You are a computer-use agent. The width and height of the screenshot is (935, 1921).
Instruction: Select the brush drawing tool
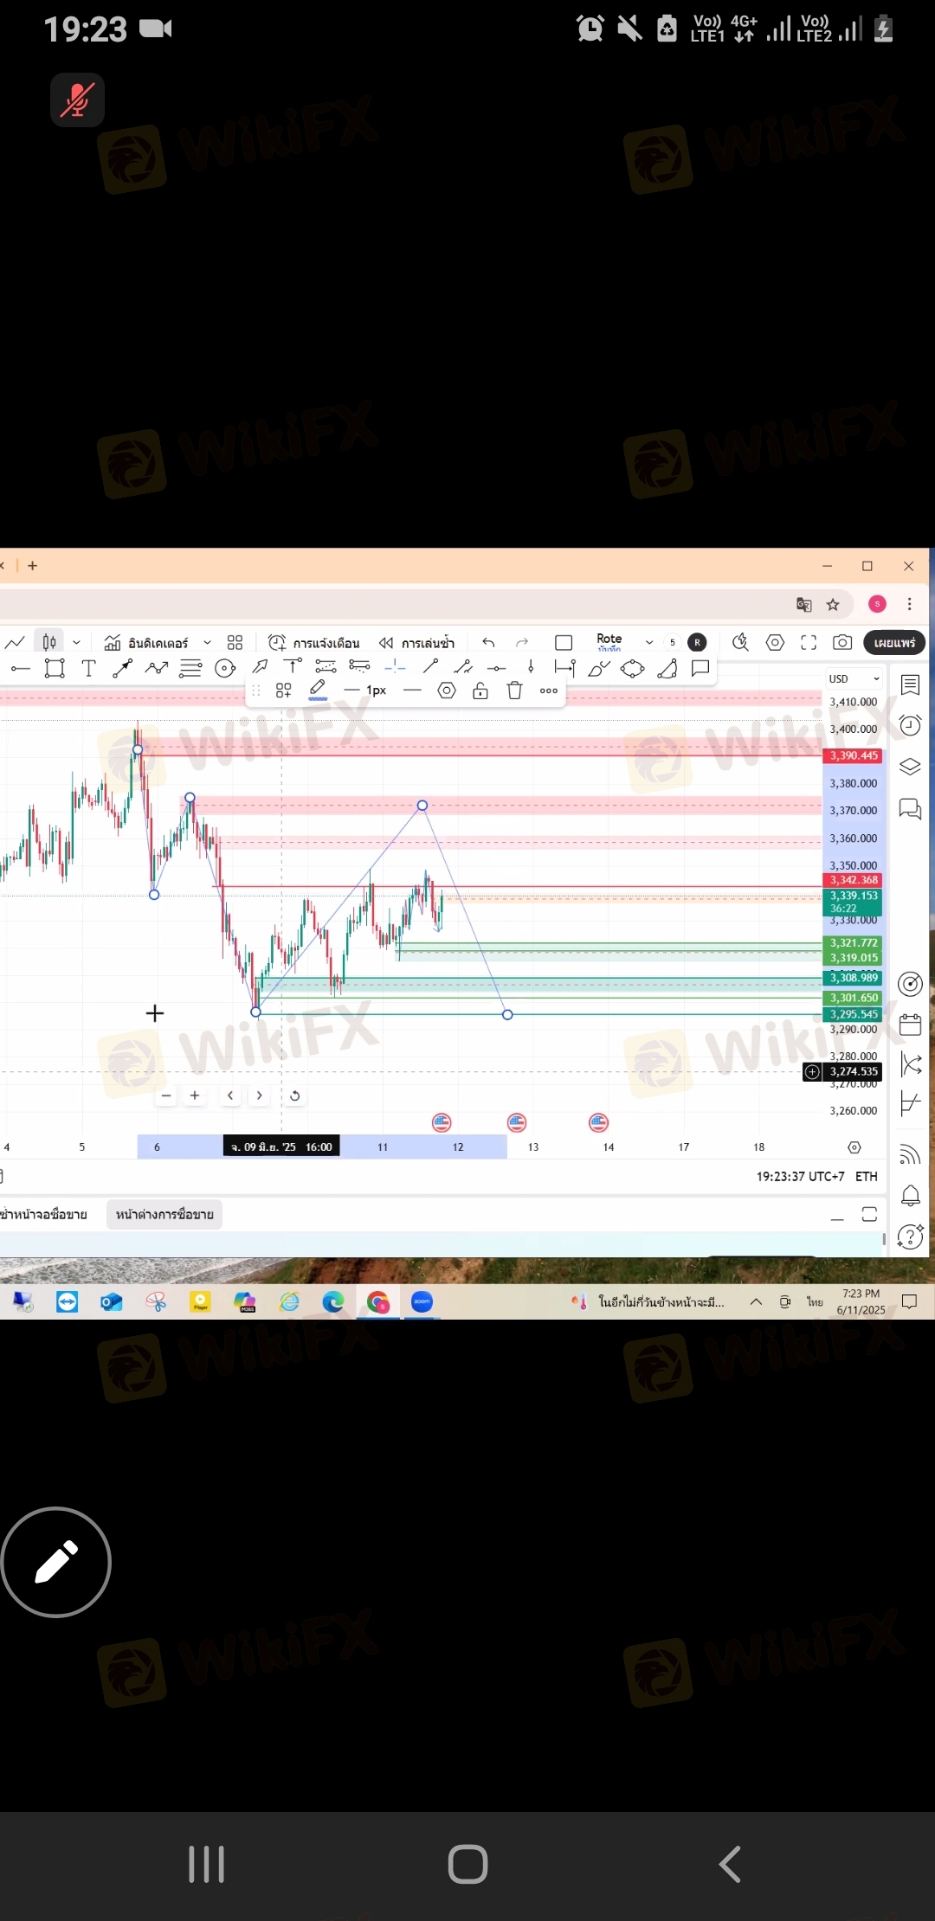pos(598,668)
